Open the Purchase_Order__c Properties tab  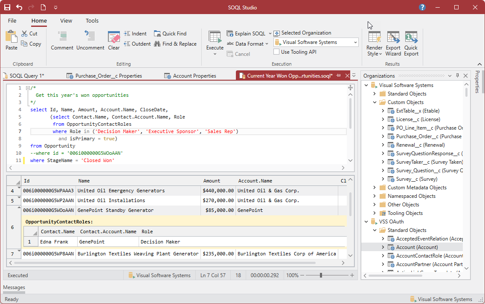(104, 76)
